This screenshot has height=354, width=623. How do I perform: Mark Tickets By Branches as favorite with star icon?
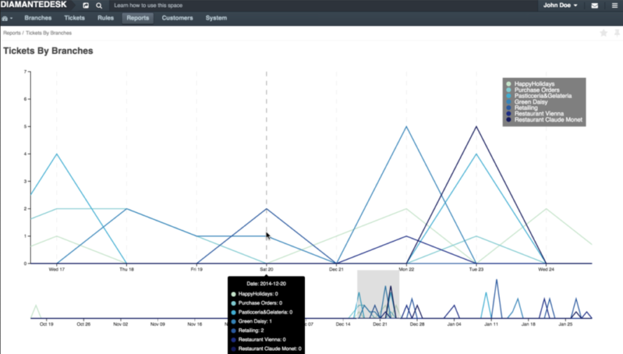point(604,33)
